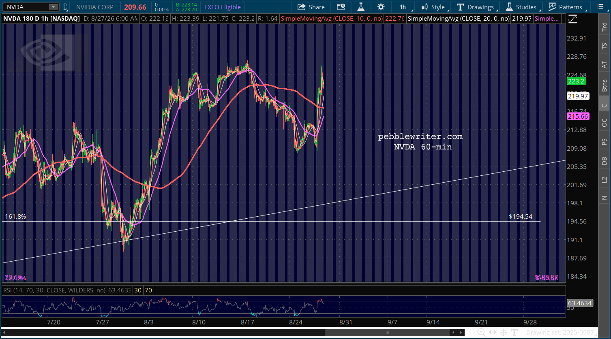This screenshot has width=611, height=339.
Task: Click the RSI overbought value 70
Action: 148,290
